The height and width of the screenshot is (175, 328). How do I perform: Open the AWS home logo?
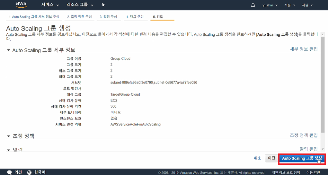pyautogui.click(x=21, y=4)
